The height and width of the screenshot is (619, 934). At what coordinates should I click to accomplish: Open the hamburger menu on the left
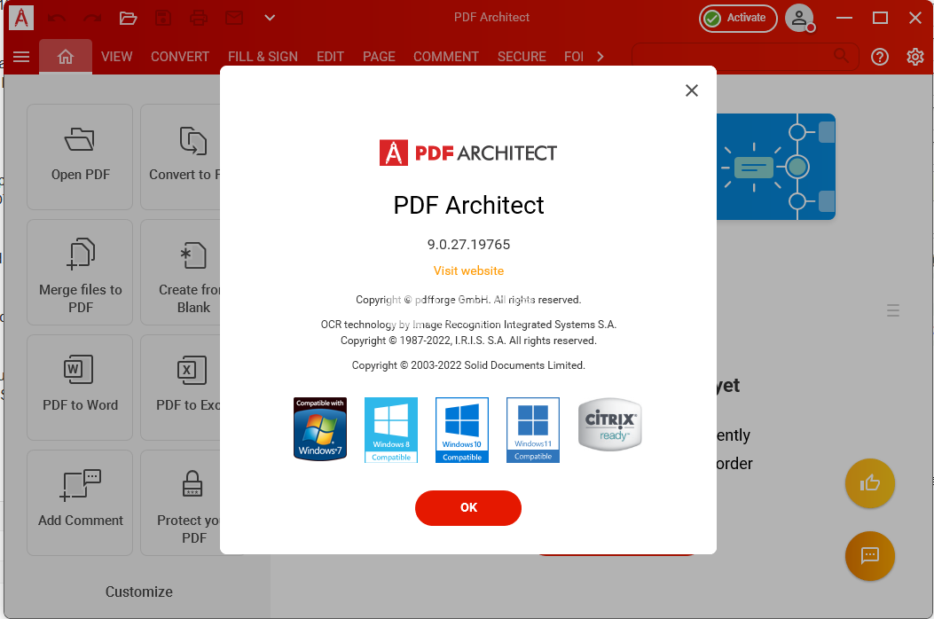(x=21, y=56)
